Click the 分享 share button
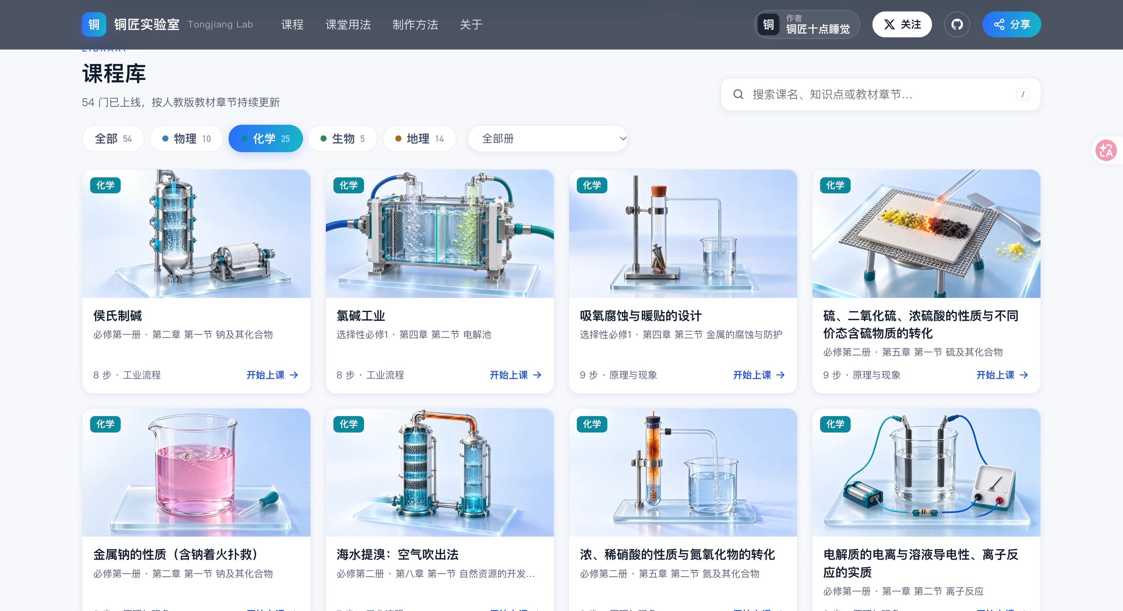Screen dimensions: 1123x611 1012,24
